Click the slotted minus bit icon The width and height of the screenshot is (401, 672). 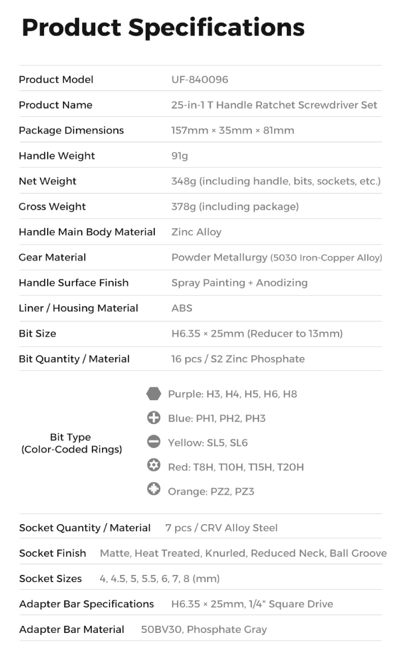(154, 441)
